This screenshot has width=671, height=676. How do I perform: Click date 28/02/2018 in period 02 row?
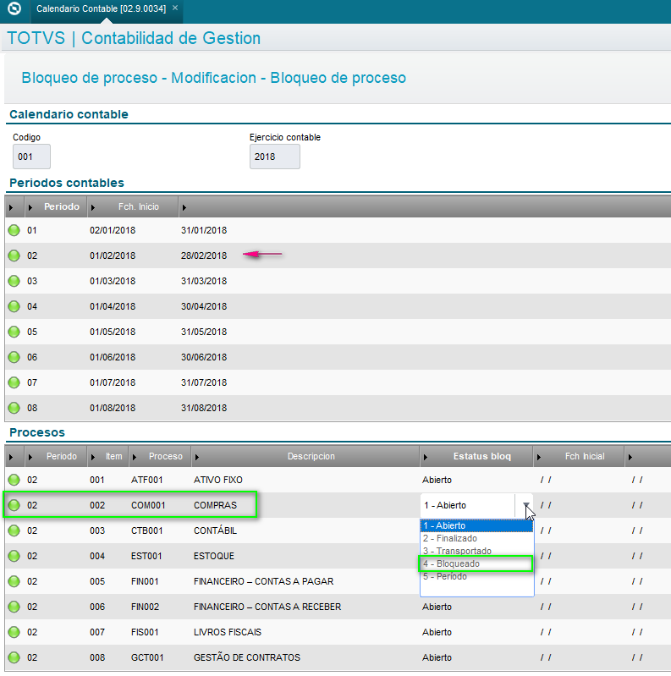tap(204, 256)
